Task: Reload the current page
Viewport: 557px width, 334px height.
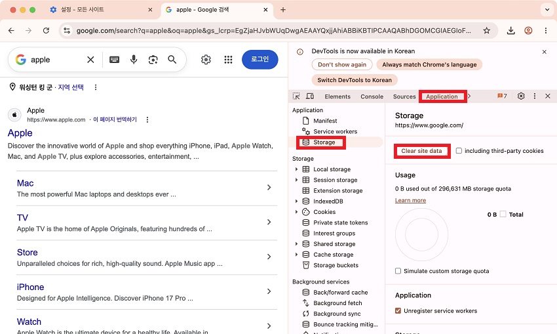Action: [46, 31]
